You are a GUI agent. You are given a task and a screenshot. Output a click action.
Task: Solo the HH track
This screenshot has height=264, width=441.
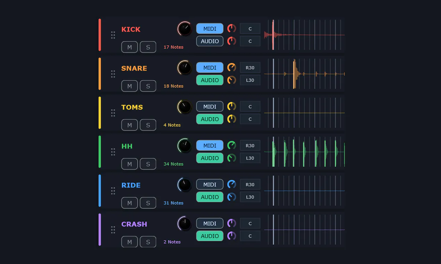tap(148, 164)
